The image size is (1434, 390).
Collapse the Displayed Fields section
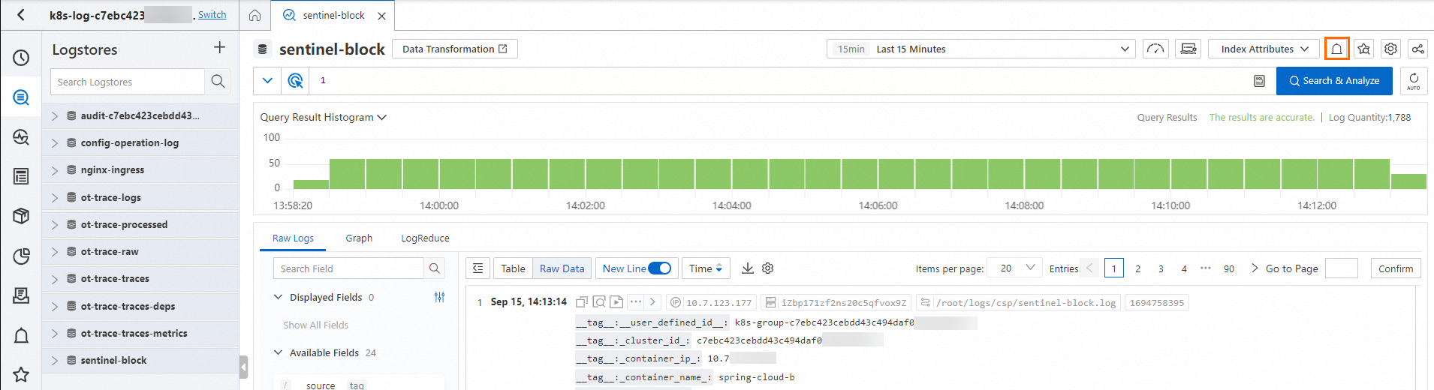[278, 297]
